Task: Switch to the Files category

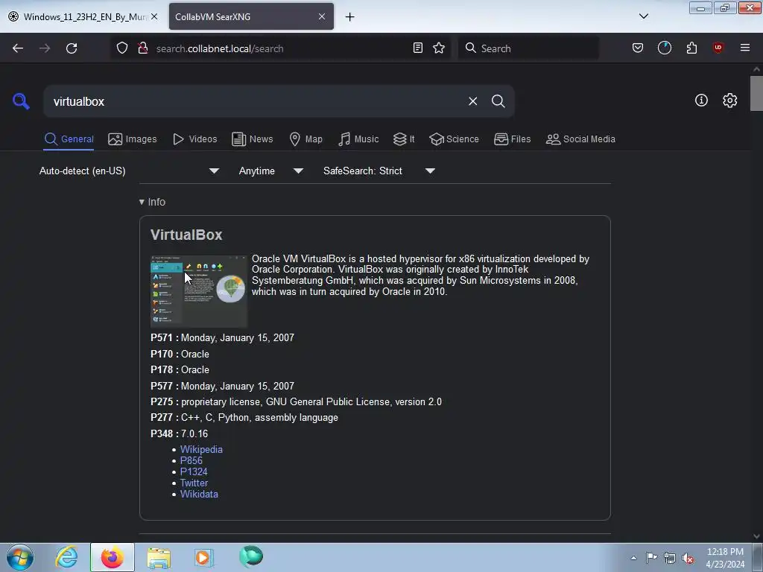Action: (x=512, y=139)
